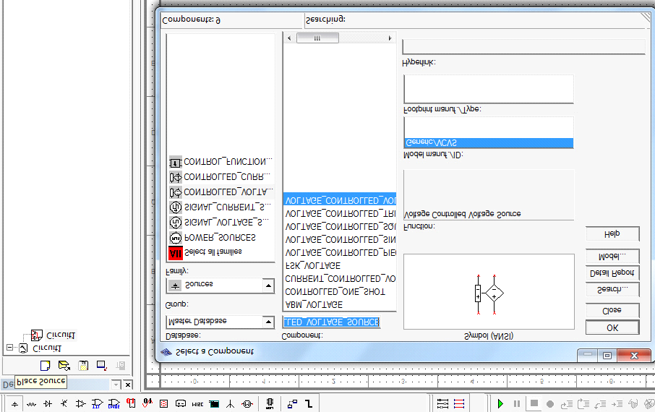Image resolution: width=655 pixels, height=412 pixels.
Task: Select the Place CMOS gate icon
Action: [114, 404]
